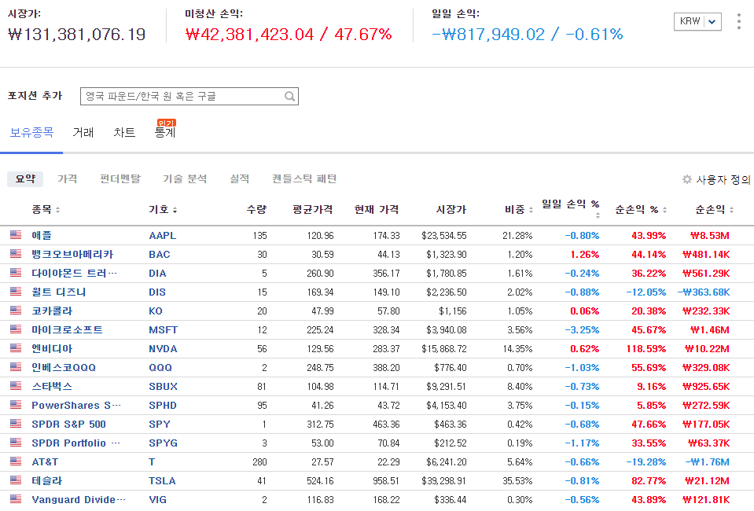Click the 인기 badge above 통계

(x=167, y=123)
